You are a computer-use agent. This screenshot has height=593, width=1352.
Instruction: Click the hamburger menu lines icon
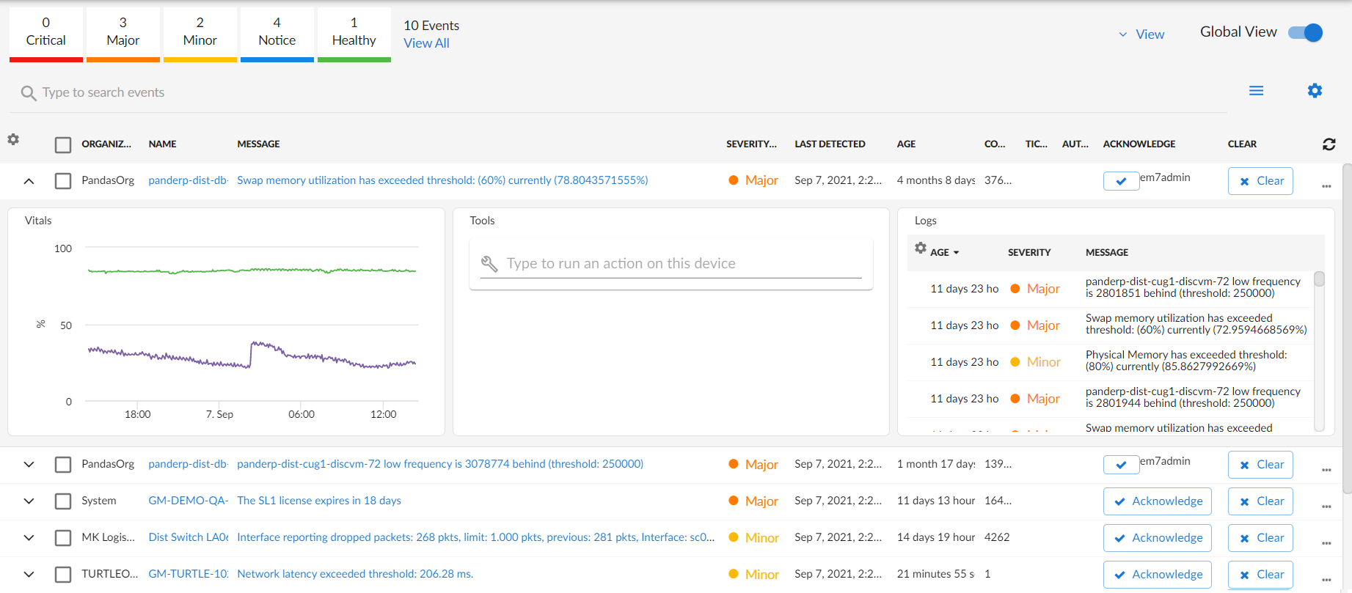pos(1256,91)
